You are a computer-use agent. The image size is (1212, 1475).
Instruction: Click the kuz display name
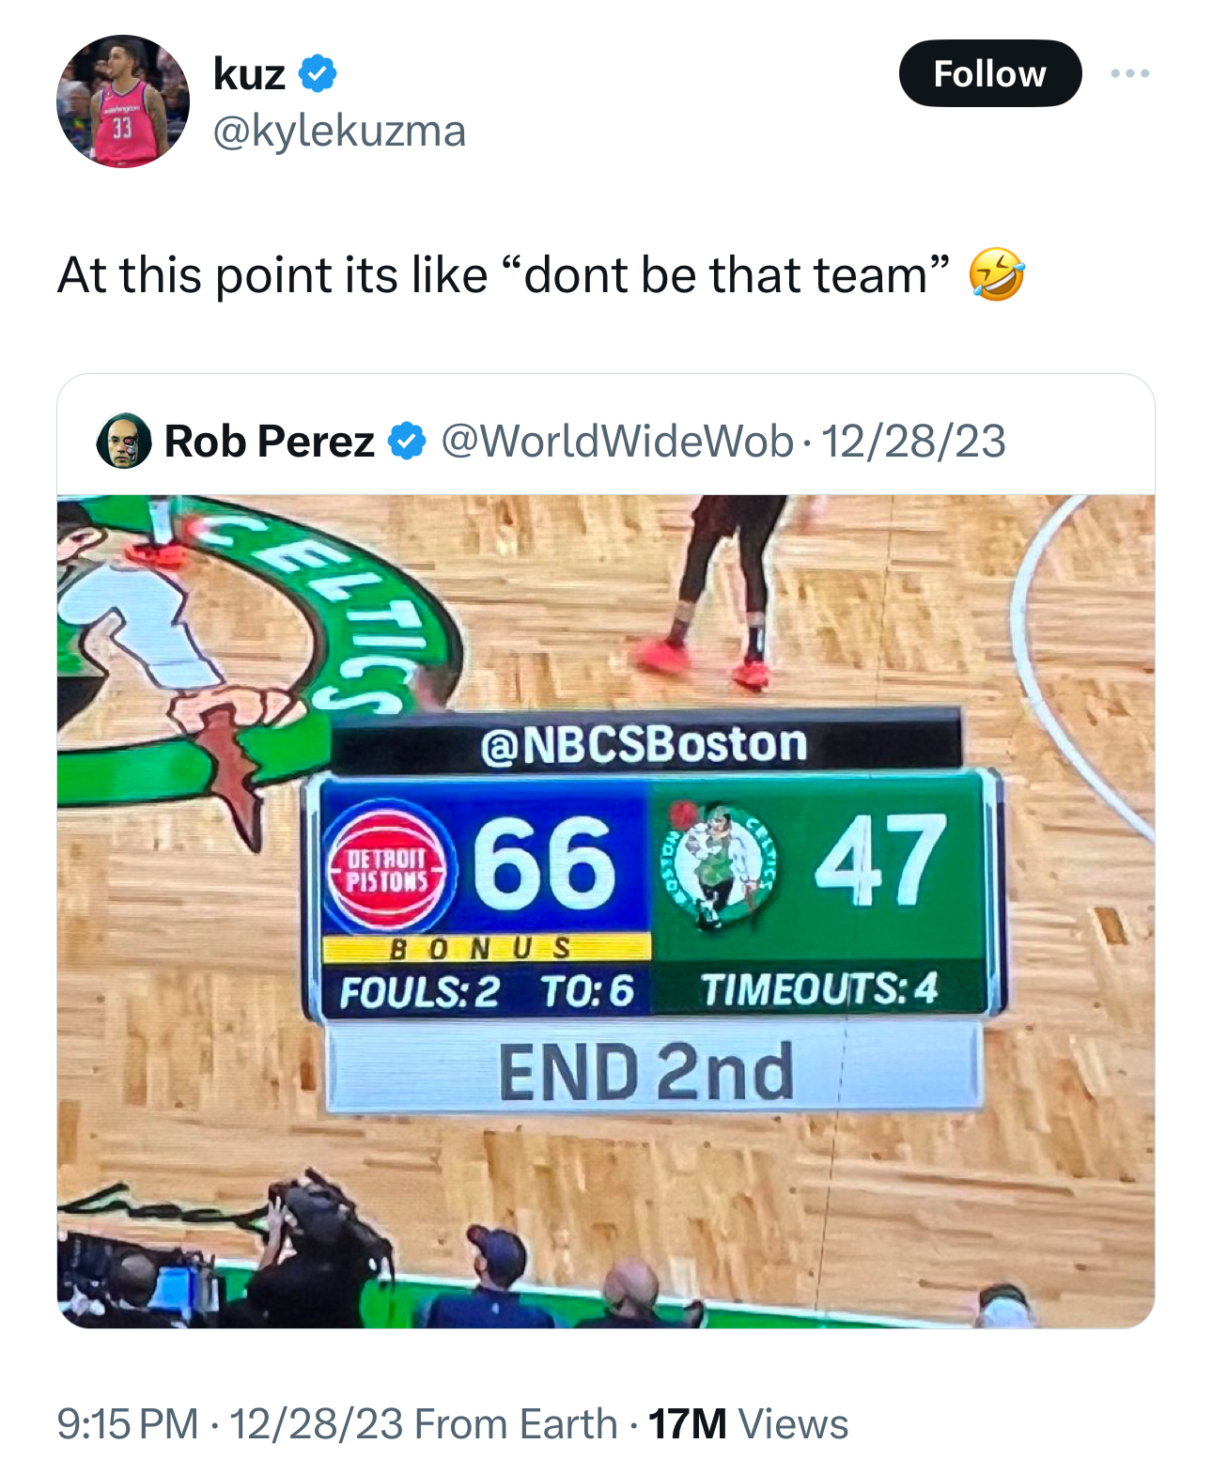coord(249,73)
